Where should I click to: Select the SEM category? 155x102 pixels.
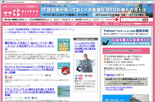tap(17, 24)
